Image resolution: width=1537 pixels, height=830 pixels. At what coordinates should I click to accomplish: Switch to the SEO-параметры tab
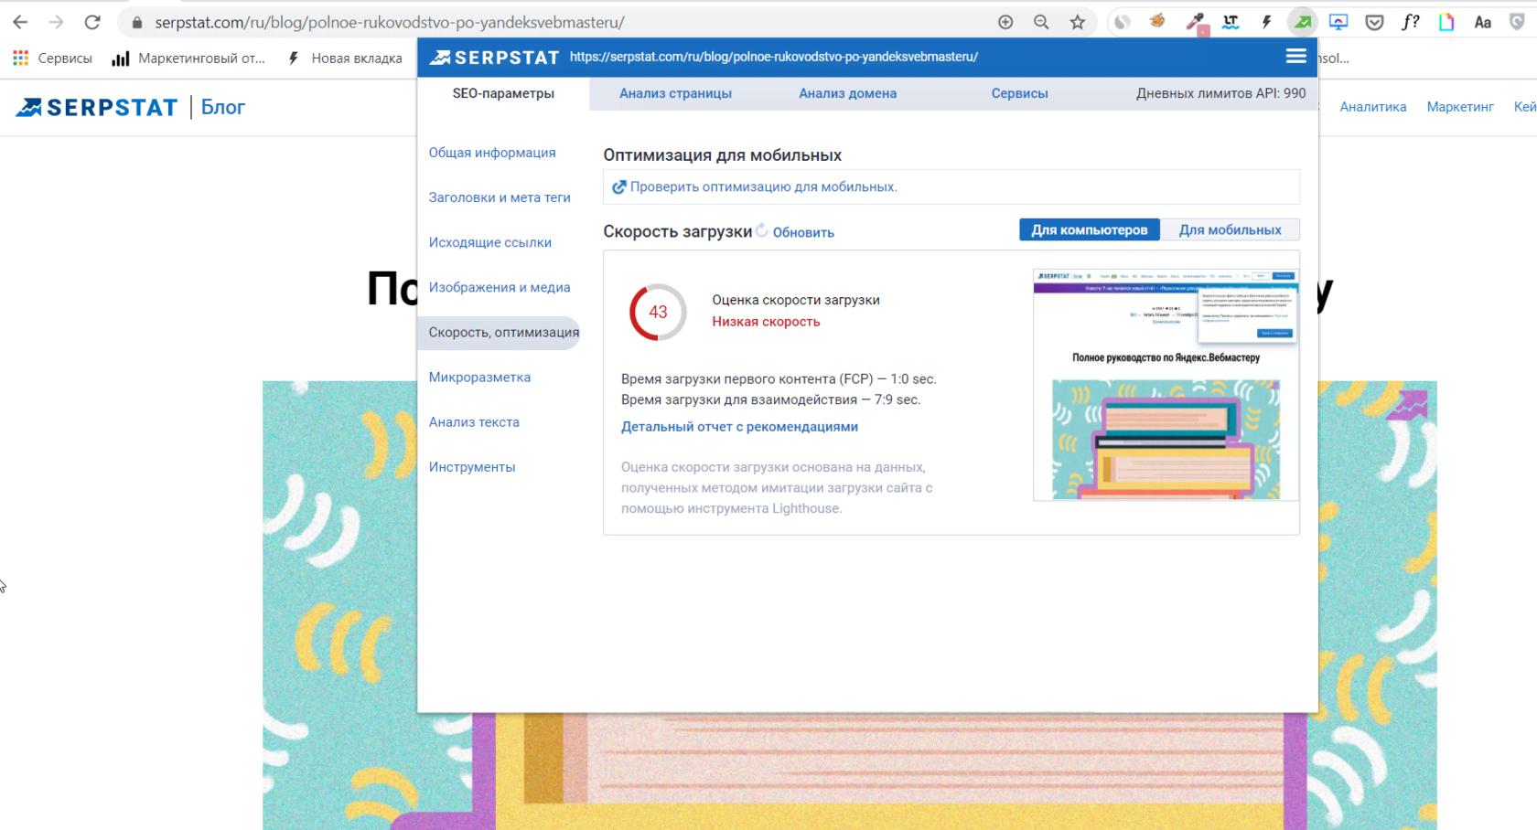click(x=503, y=93)
